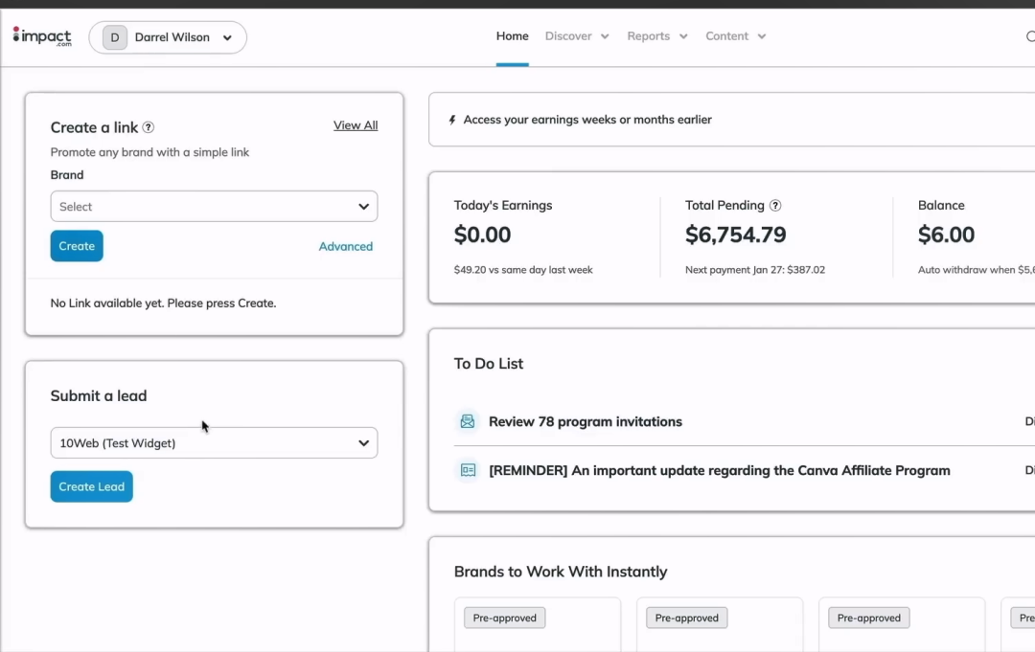Click the To Do List heading

point(489,364)
